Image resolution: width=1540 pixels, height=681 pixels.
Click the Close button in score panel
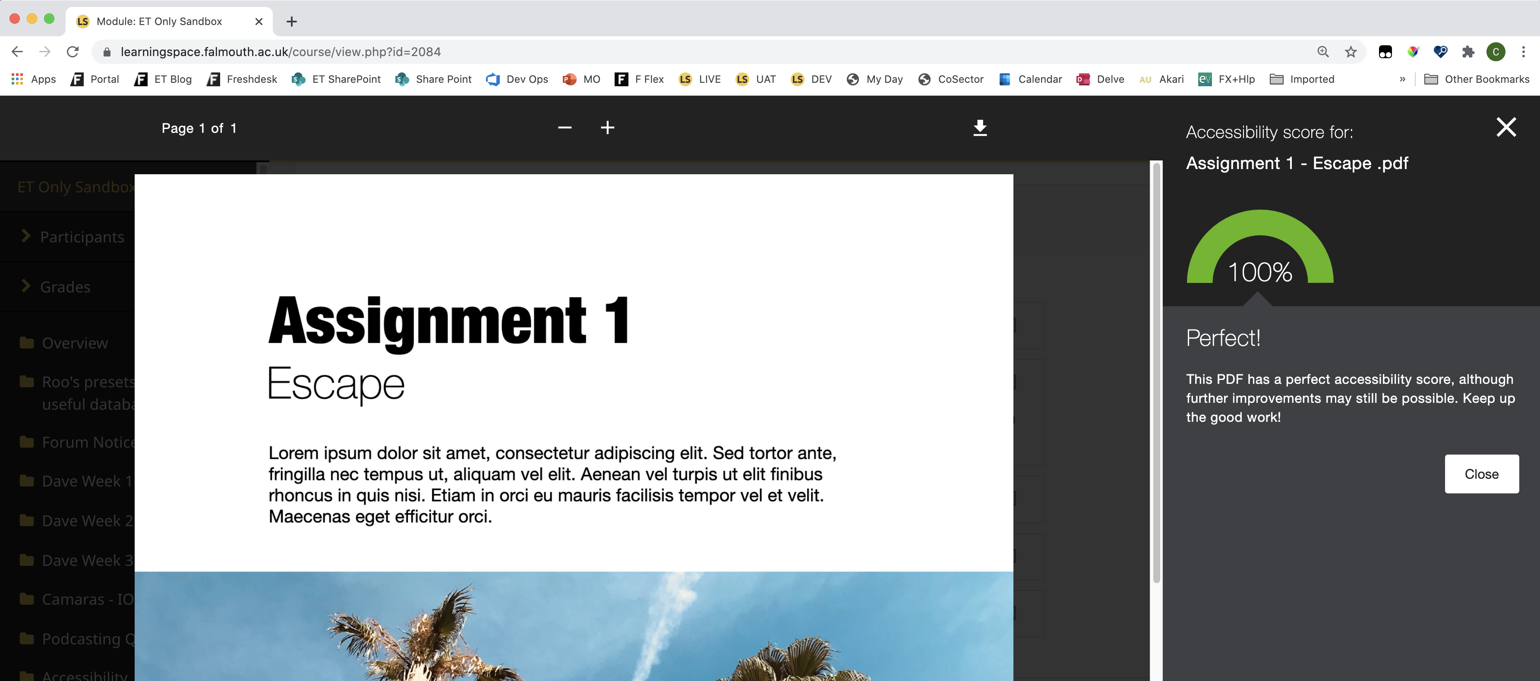click(1481, 474)
